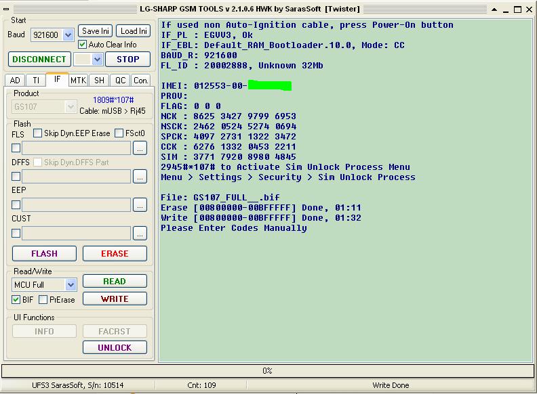
Task: Switch to the QC tab
Action: click(120, 81)
